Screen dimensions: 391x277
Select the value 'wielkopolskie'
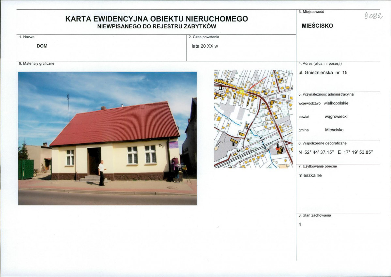[336, 103]
